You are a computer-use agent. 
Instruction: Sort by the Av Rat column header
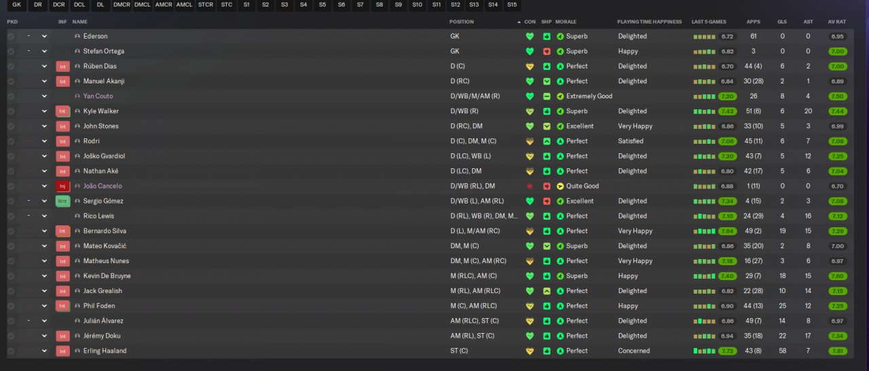(836, 22)
